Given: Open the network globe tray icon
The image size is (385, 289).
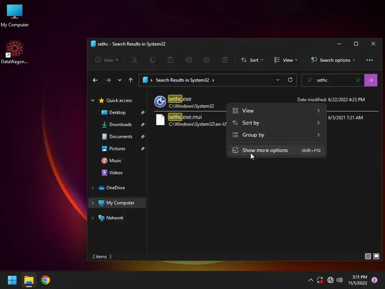Looking at the screenshot, I should tap(330, 280).
